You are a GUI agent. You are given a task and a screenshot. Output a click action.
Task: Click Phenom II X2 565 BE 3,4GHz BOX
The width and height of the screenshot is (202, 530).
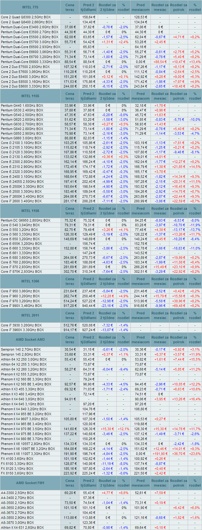tap(26, 384)
